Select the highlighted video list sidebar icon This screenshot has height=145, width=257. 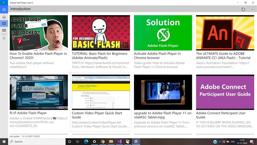[4, 24]
